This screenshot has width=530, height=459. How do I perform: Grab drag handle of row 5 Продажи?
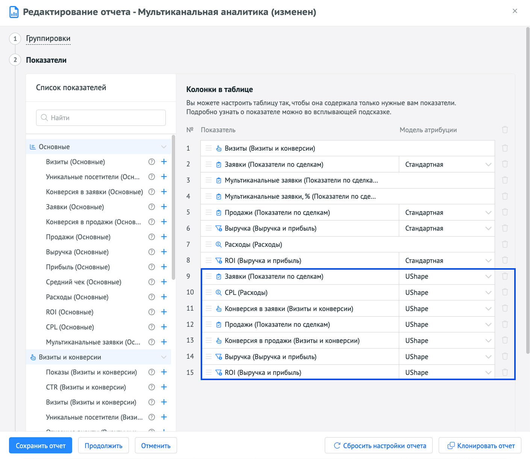(209, 212)
